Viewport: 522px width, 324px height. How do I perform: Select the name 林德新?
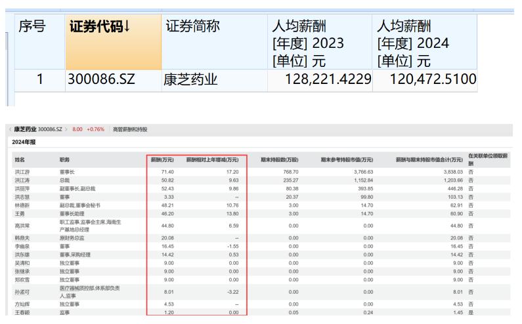click(x=22, y=205)
